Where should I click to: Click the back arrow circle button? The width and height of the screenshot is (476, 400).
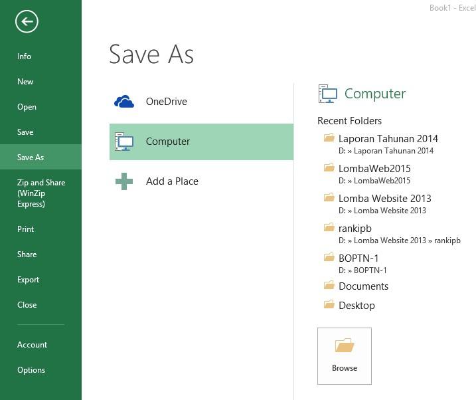coord(27,21)
